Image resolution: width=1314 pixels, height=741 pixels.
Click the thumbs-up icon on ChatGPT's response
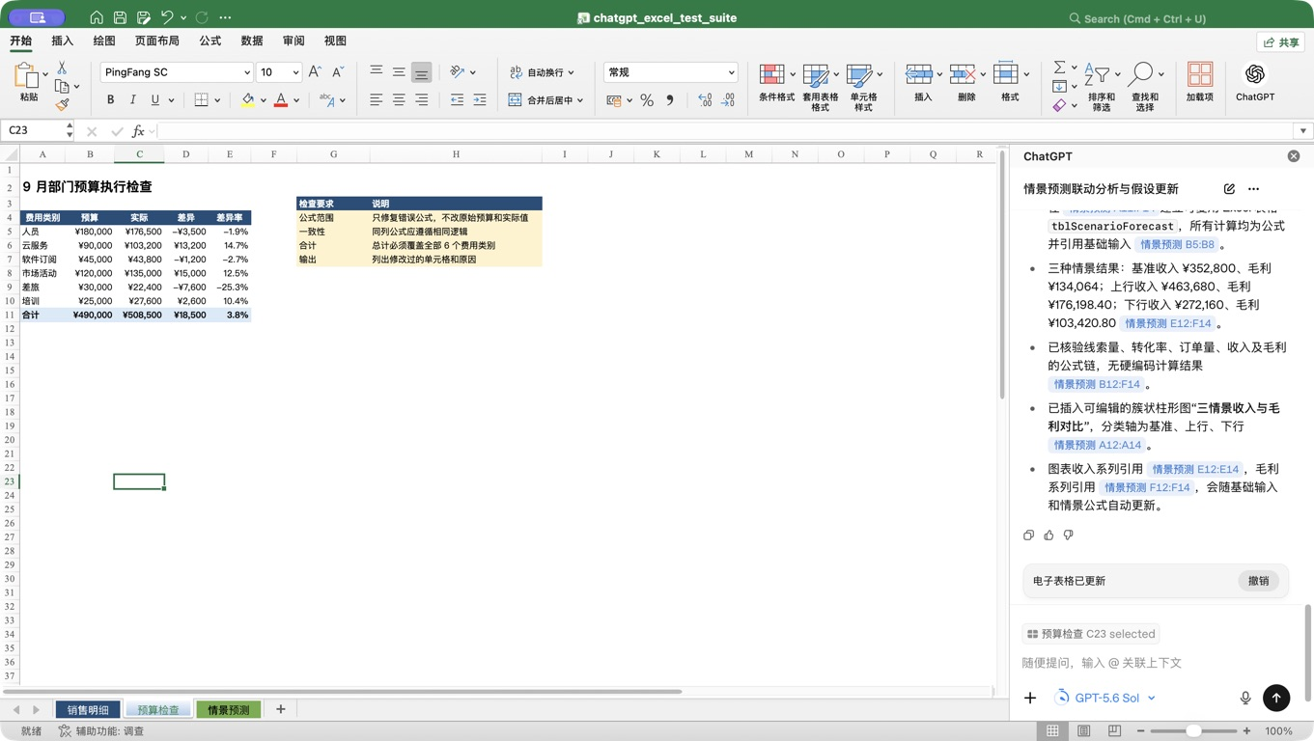click(1048, 535)
